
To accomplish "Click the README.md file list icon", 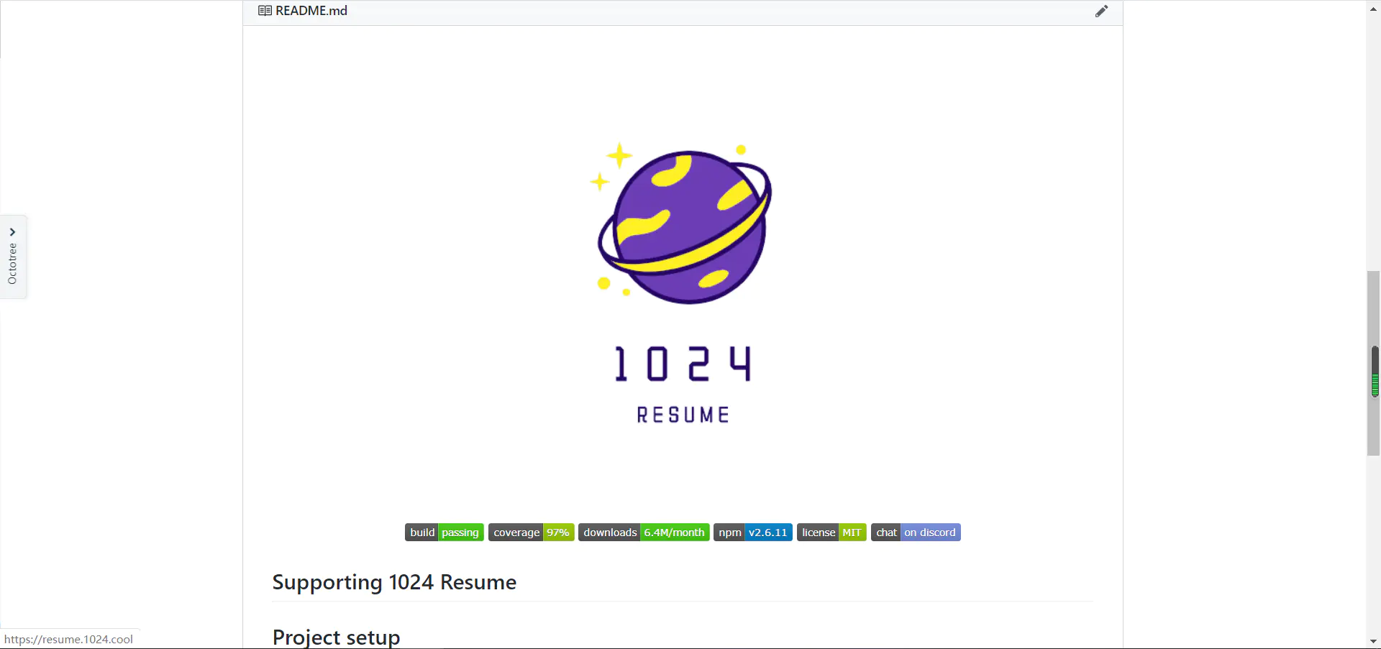I will click(265, 11).
